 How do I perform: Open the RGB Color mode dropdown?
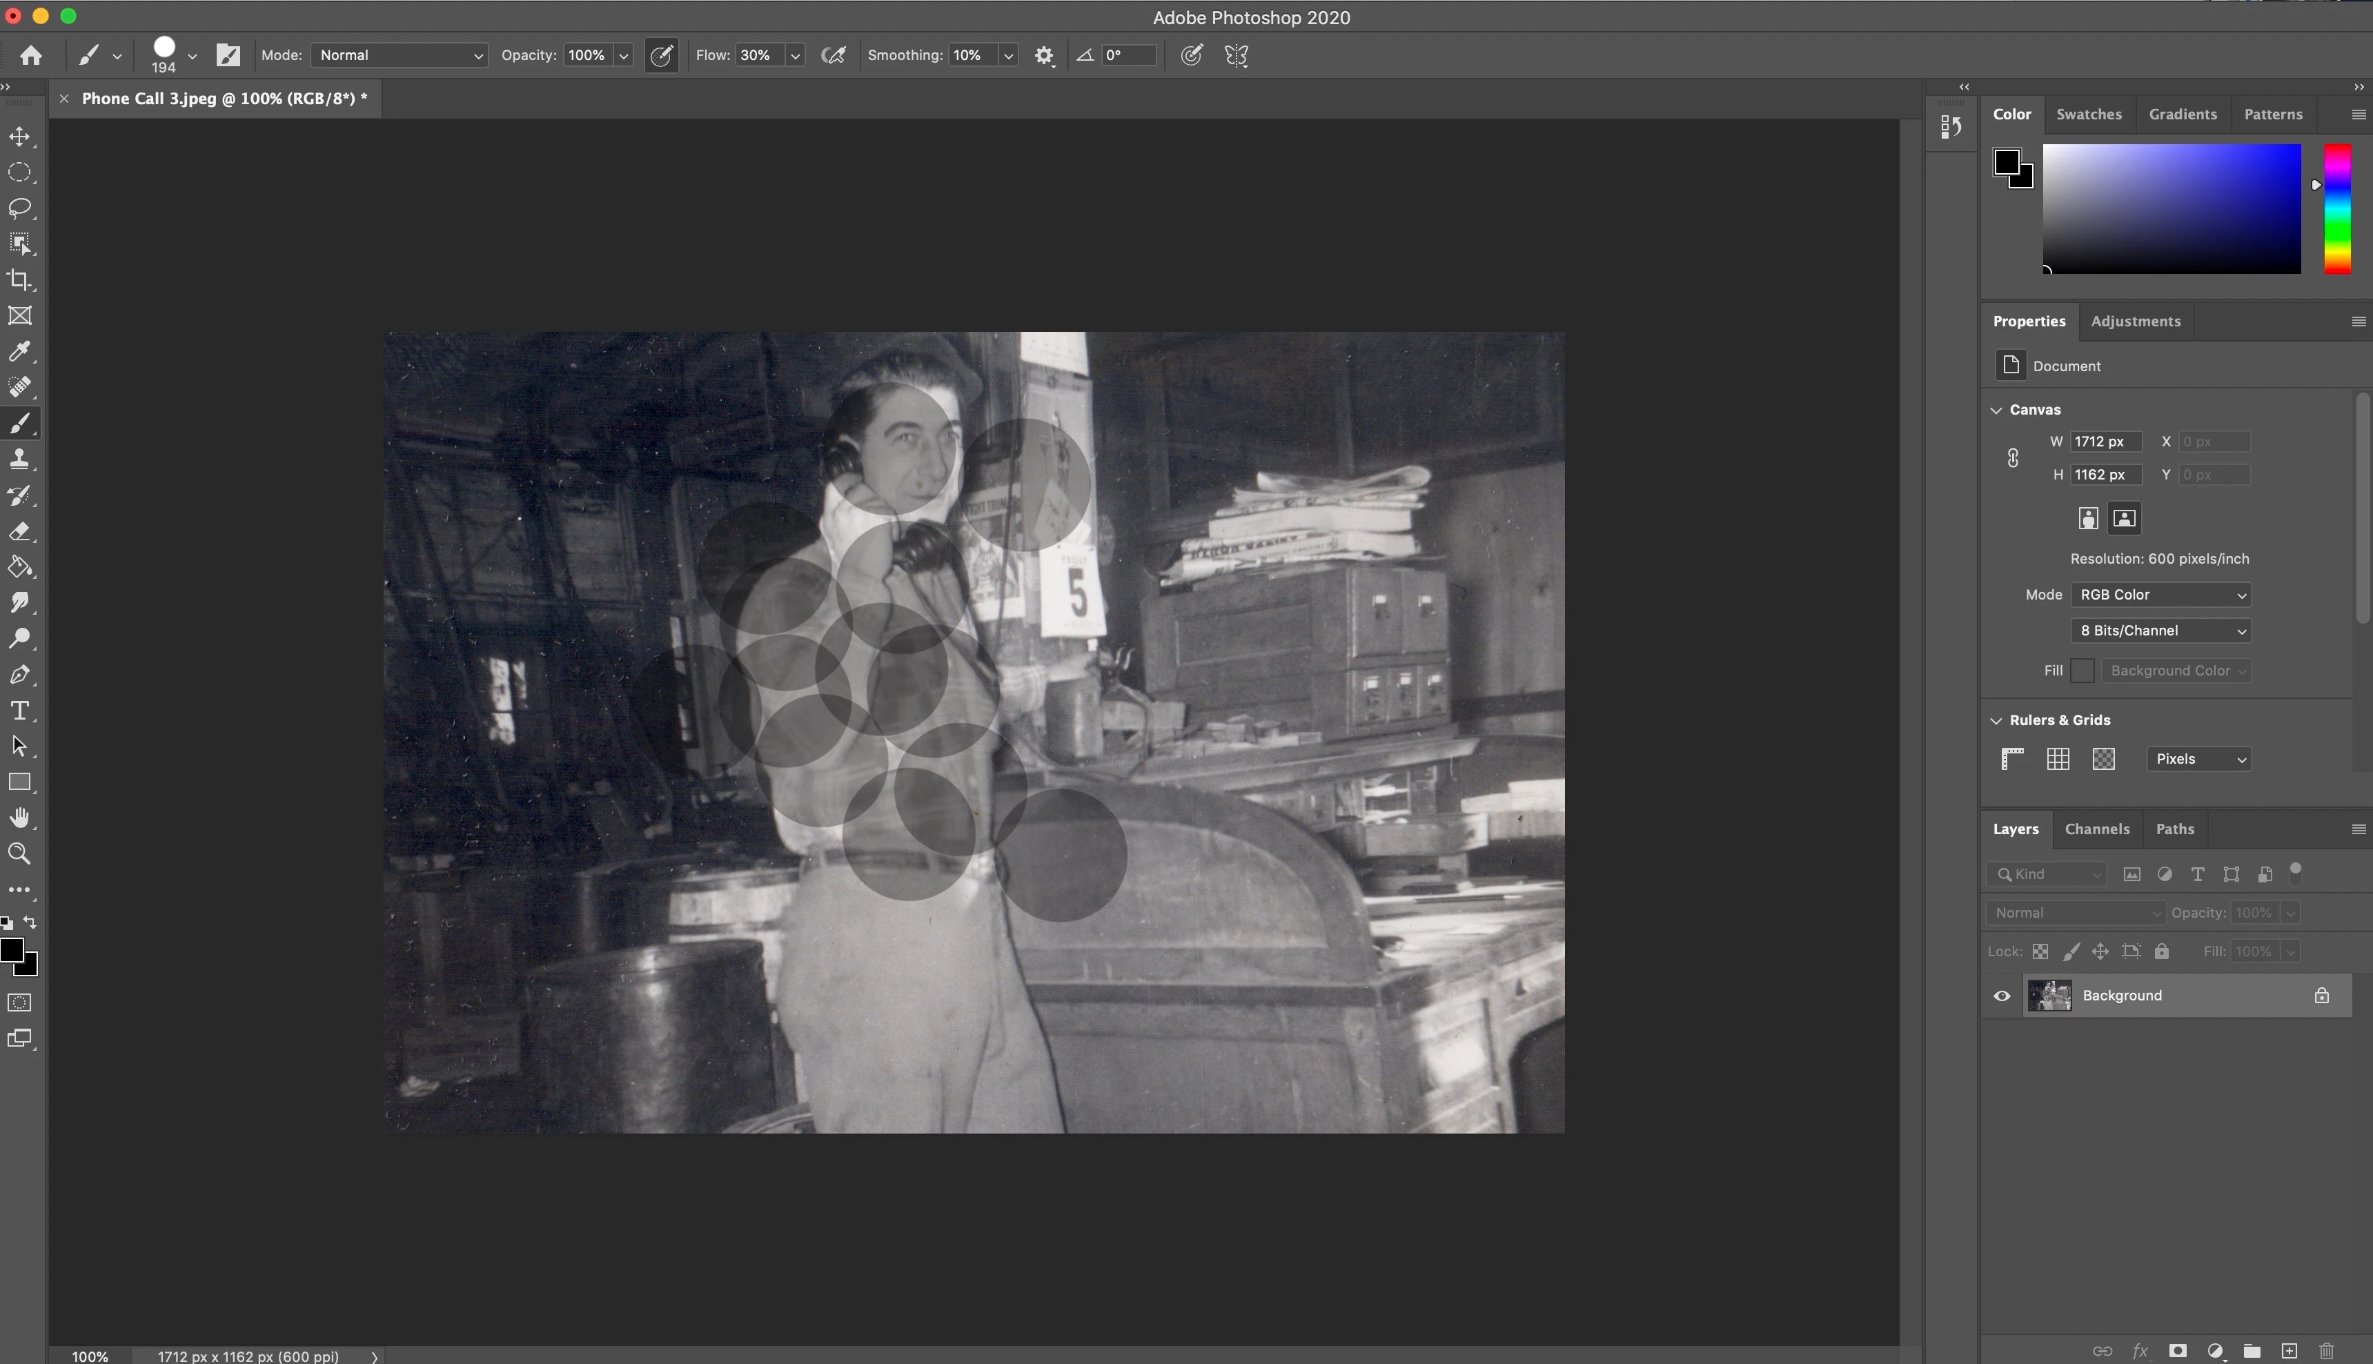(x=2160, y=595)
